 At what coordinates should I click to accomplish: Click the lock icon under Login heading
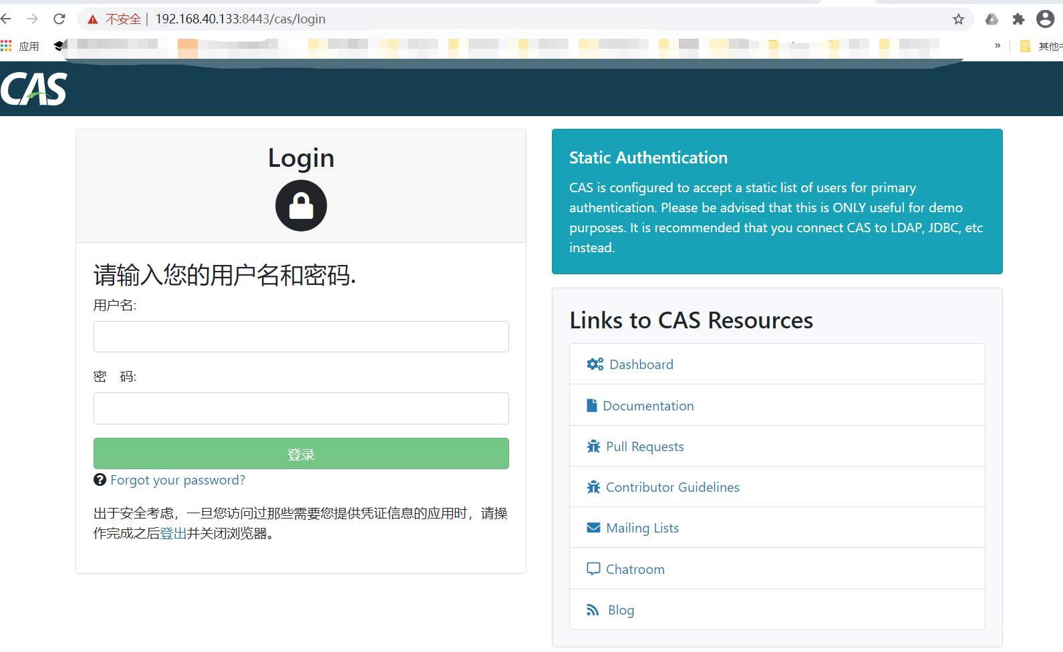[301, 206]
